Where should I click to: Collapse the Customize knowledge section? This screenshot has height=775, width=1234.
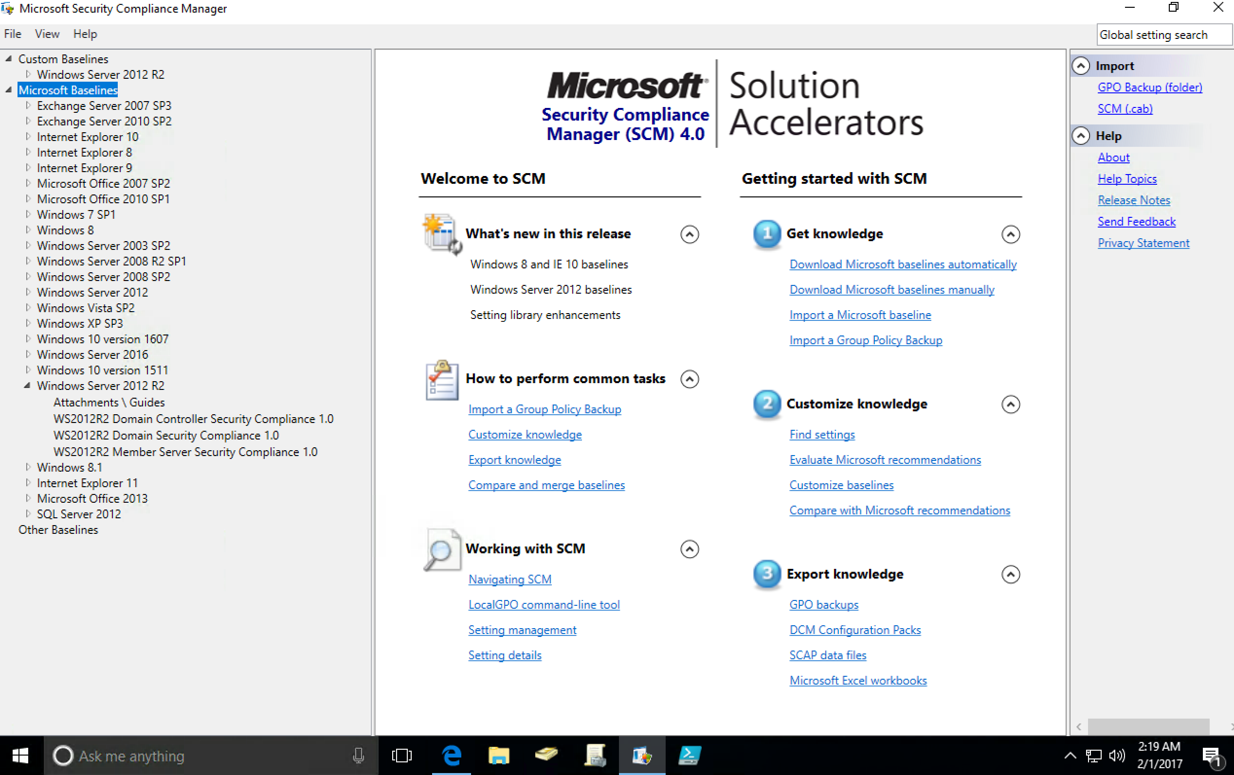(1011, 405)
